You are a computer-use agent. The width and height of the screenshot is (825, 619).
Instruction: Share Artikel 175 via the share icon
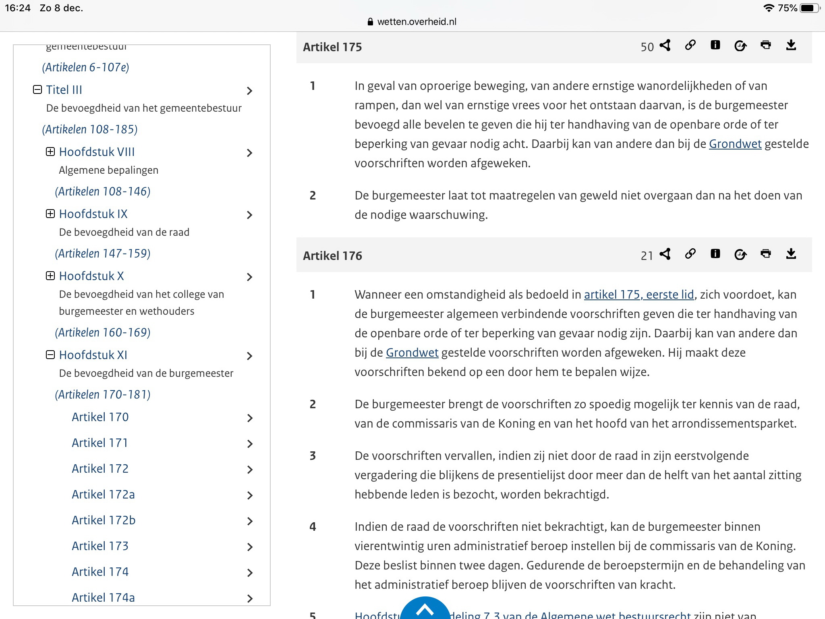coord(665,45)
